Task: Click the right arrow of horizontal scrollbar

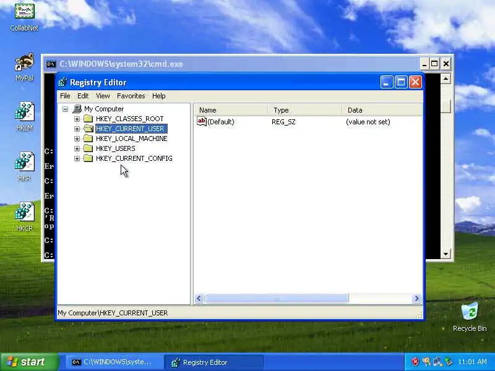Action: coord(416,299)
